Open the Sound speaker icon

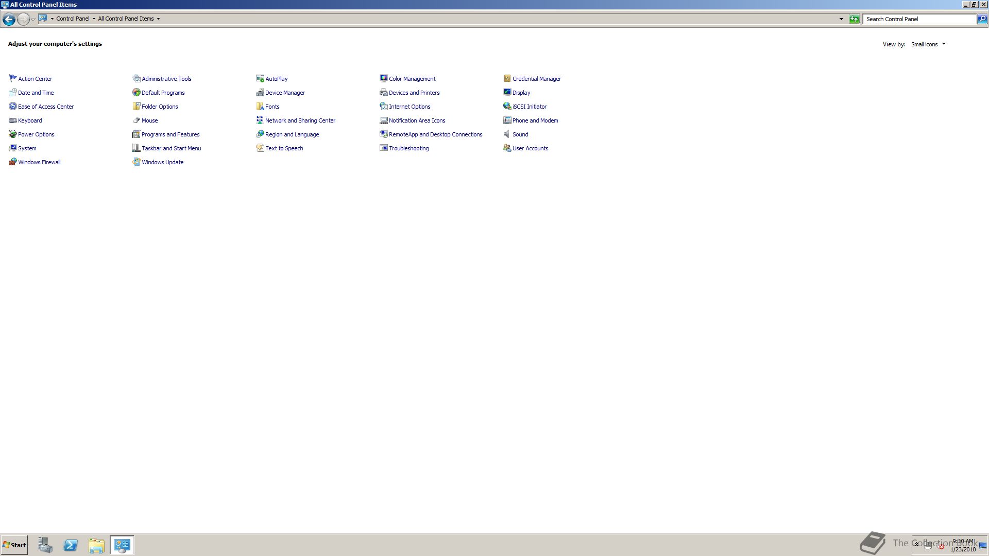click(x=507, y=134)
